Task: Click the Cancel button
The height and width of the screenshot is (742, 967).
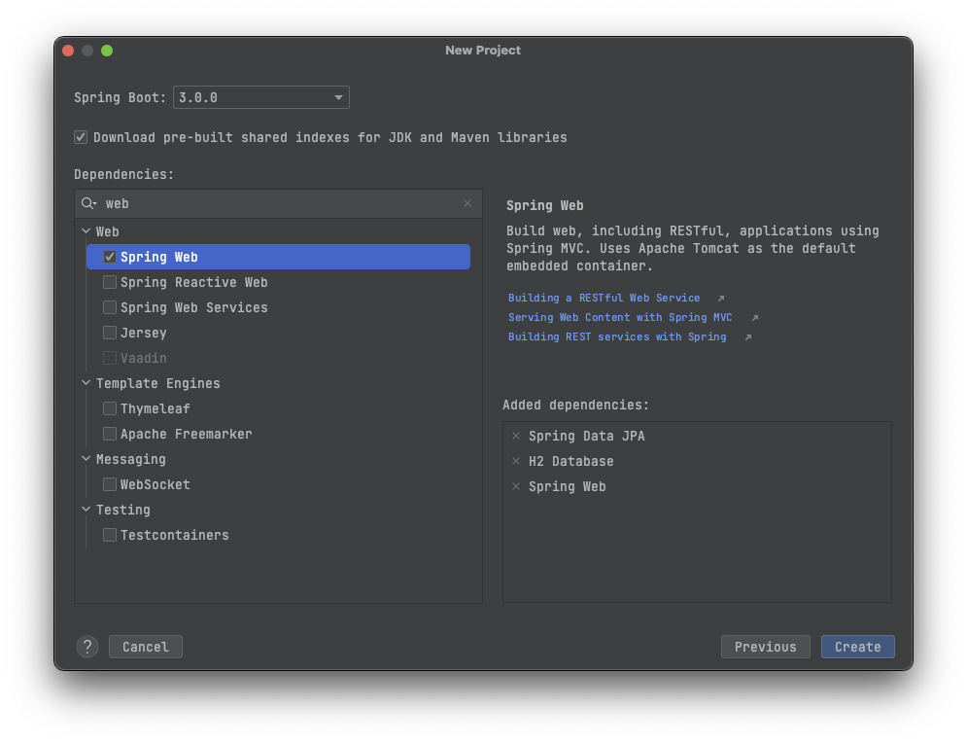Action: coord(146,647)
